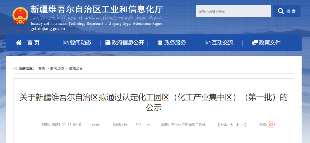Focus the keyword search input field
Screen dimensions: 310x143
(x=233, y=11)
